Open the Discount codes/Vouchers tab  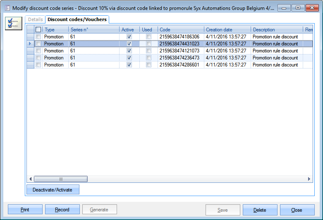tap(77, 19)
